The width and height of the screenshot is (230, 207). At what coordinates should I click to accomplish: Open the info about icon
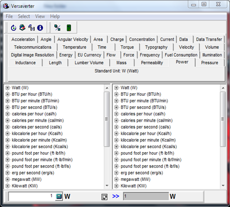(x=40, y=27)
